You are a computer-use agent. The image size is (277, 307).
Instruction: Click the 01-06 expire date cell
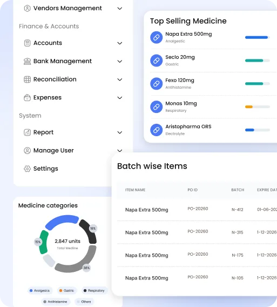click(267, 210)
